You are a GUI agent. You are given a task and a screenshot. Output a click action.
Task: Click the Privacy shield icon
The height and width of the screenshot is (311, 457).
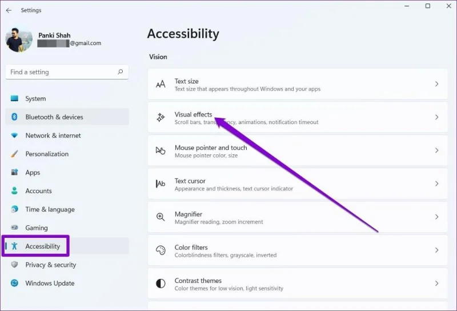[14, 264]
